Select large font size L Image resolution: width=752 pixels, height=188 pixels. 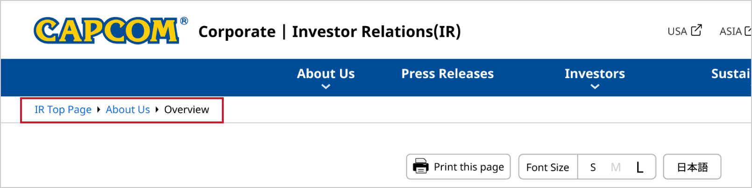[x=639, y=167]
